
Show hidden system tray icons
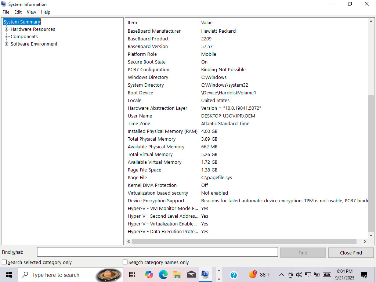coord(282,275)
